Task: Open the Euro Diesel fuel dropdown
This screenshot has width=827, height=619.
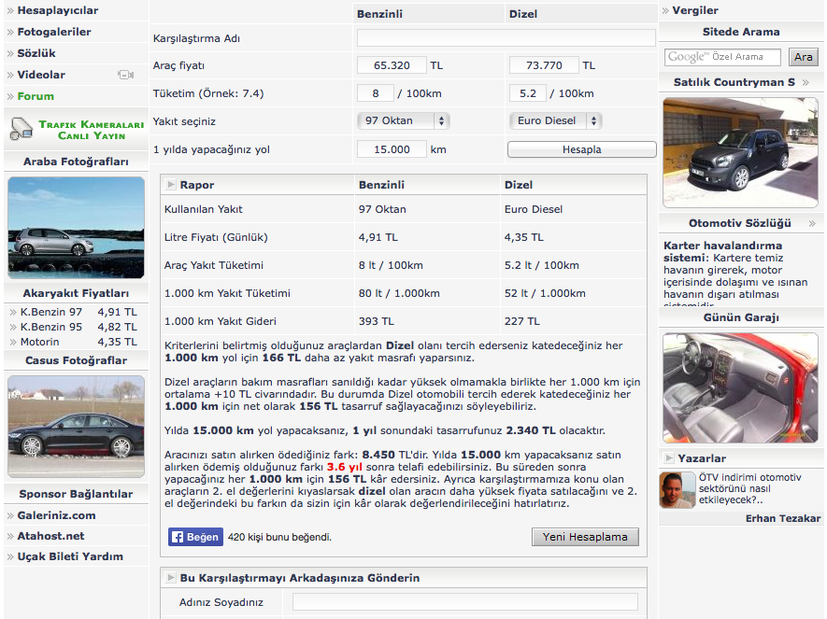Action: 554,120
